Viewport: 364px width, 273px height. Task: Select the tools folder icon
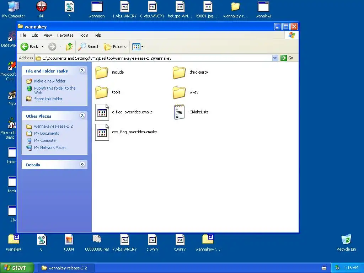[102, 92]
